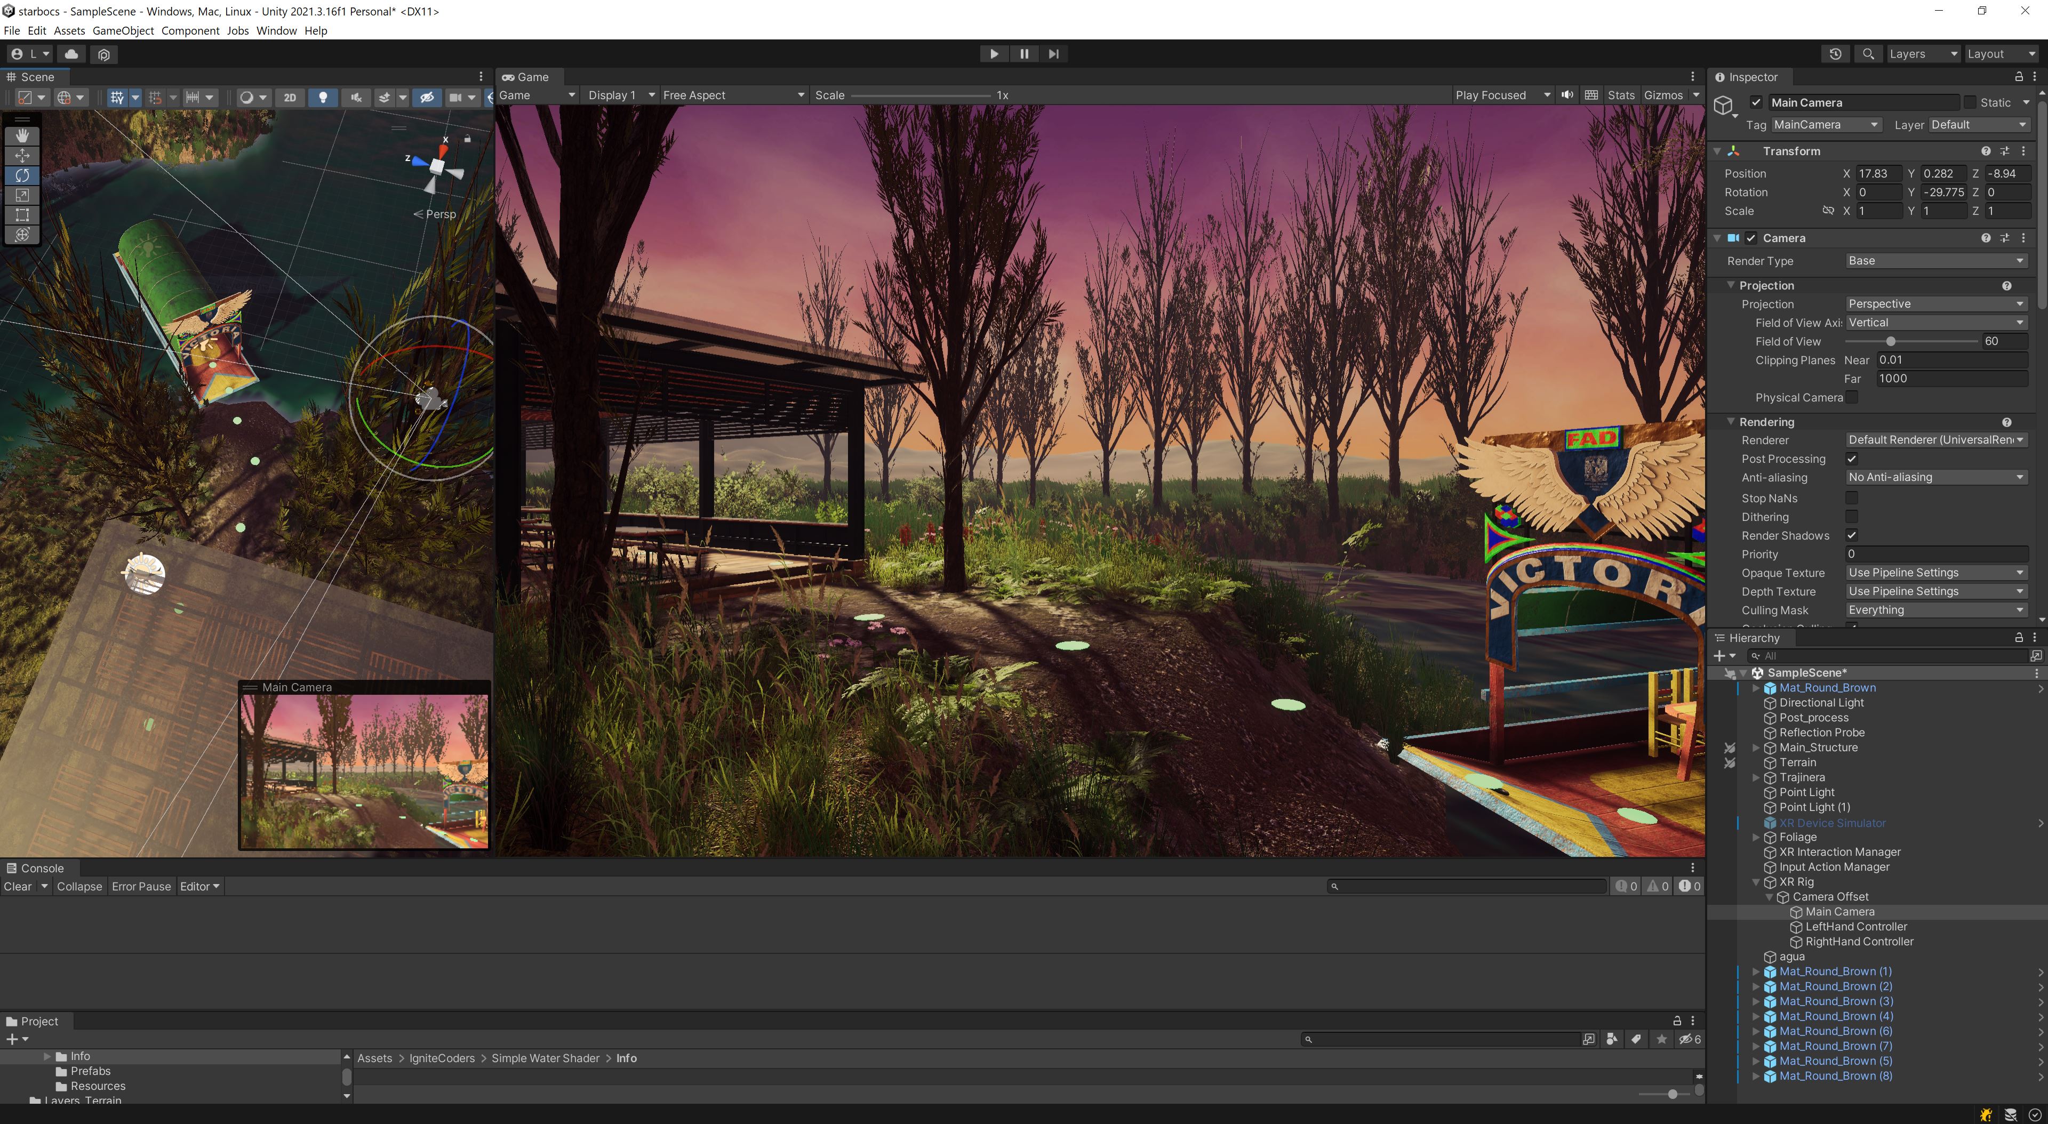The height and width of the screenshot is (1124, 2048).
Task: Toggle the Stats button
Action: pyautogui.click(x=1620, y=94)
